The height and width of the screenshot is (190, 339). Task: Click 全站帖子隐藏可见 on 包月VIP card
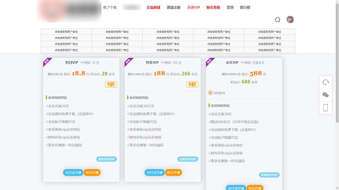tap(61, 122)
